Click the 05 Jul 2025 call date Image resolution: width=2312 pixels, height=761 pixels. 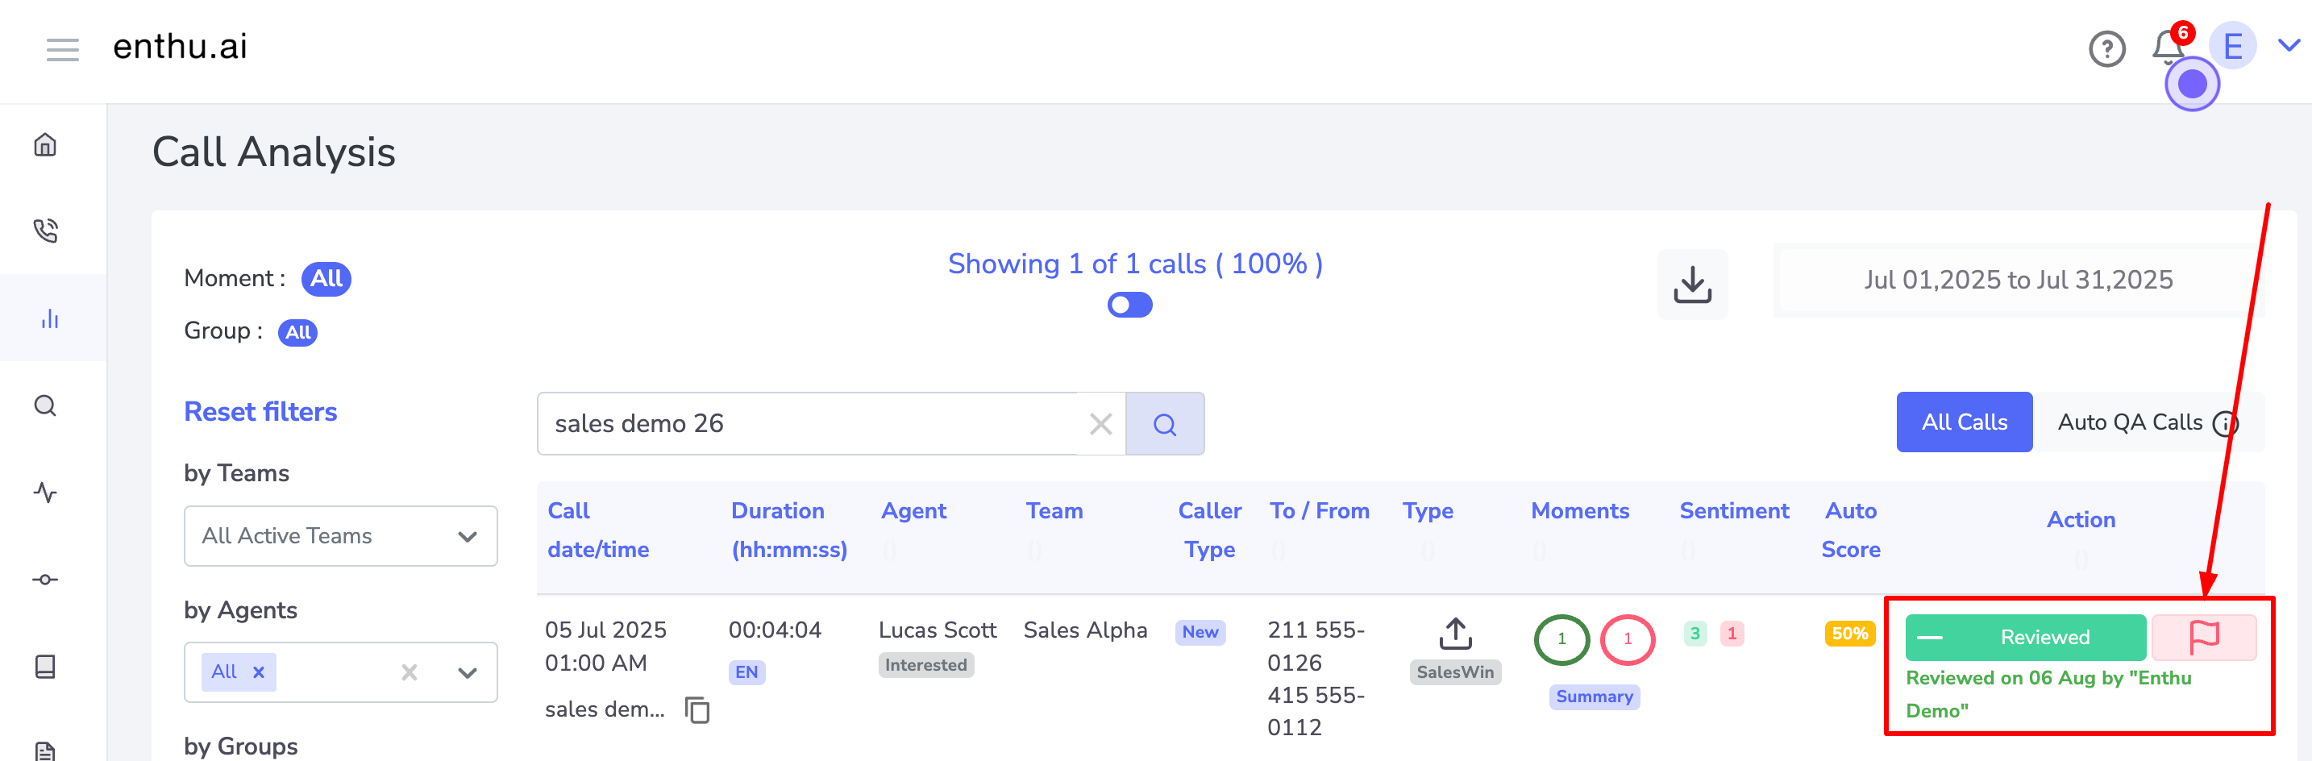coord(605,630)
